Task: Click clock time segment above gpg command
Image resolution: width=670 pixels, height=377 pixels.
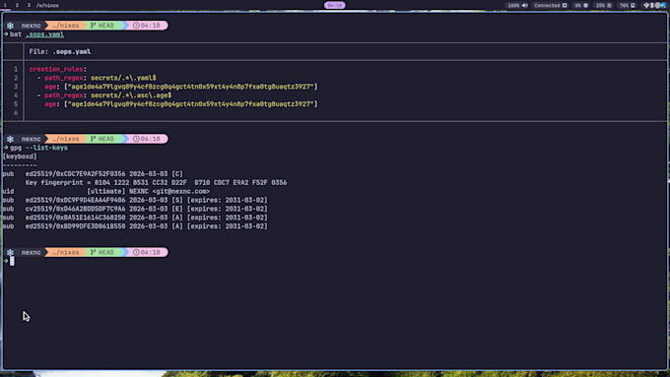Action: (147, 139)
